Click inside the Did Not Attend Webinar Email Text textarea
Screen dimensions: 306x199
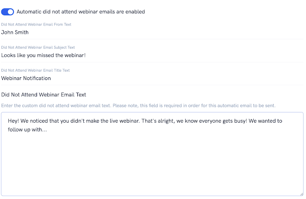(152, 154)
